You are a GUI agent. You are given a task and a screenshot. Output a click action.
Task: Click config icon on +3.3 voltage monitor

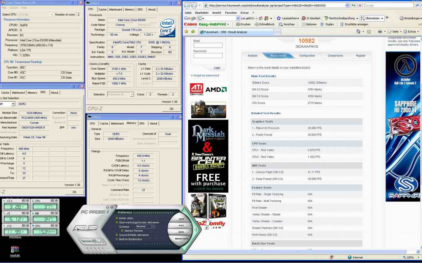tap(24, 200)
